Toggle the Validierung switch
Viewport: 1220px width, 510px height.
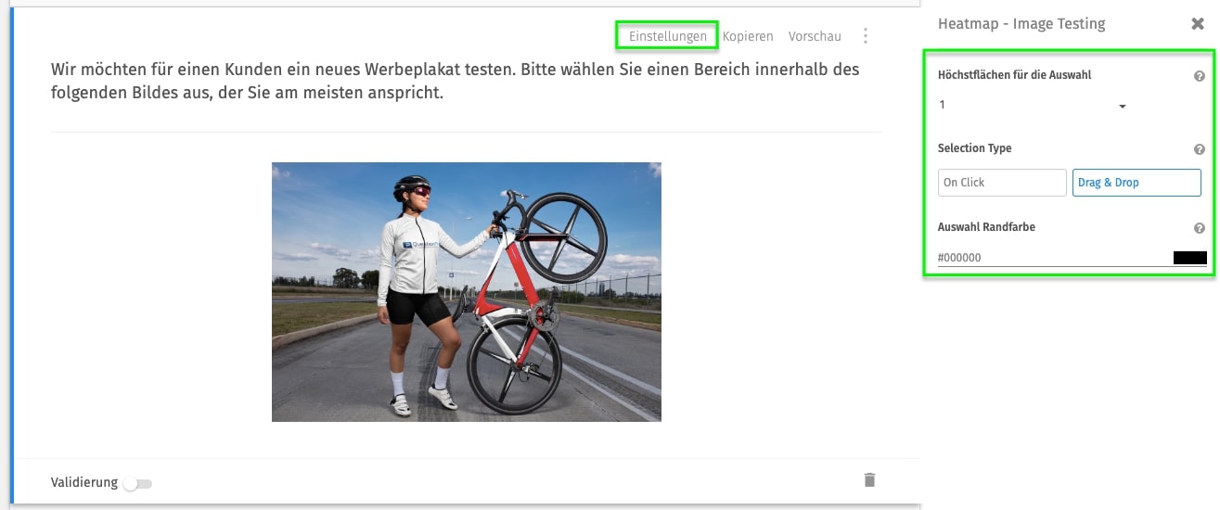(x=138, y=483)
